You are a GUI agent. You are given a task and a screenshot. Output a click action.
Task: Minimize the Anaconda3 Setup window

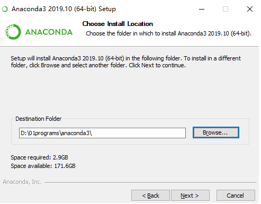point(202,9)
